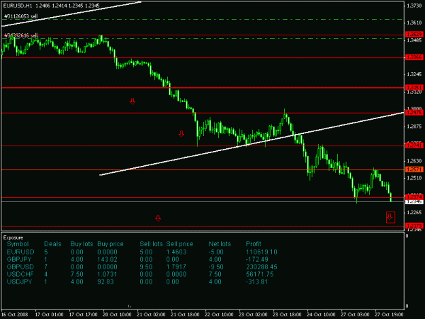Select the EURUSD row in the Exposure table

142,252
